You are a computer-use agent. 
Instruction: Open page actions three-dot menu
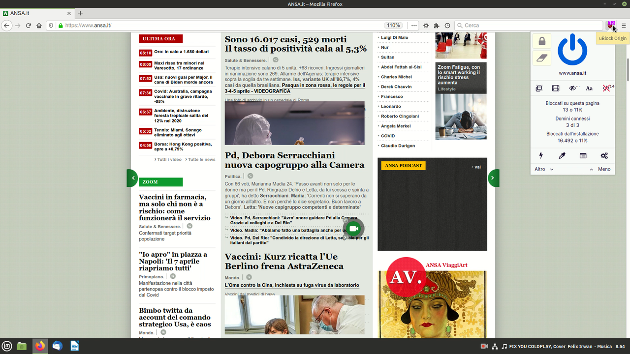pyautogui.click(x=414, y=25)
